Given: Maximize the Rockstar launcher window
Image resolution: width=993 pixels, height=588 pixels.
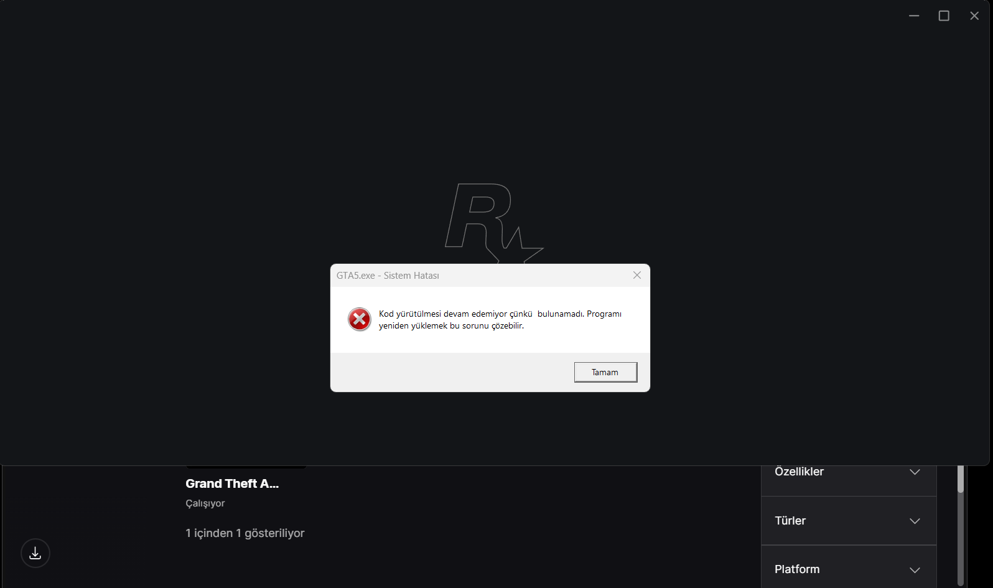Looking at the screenshot, I should pyautogui.click(x=944, y=16).
